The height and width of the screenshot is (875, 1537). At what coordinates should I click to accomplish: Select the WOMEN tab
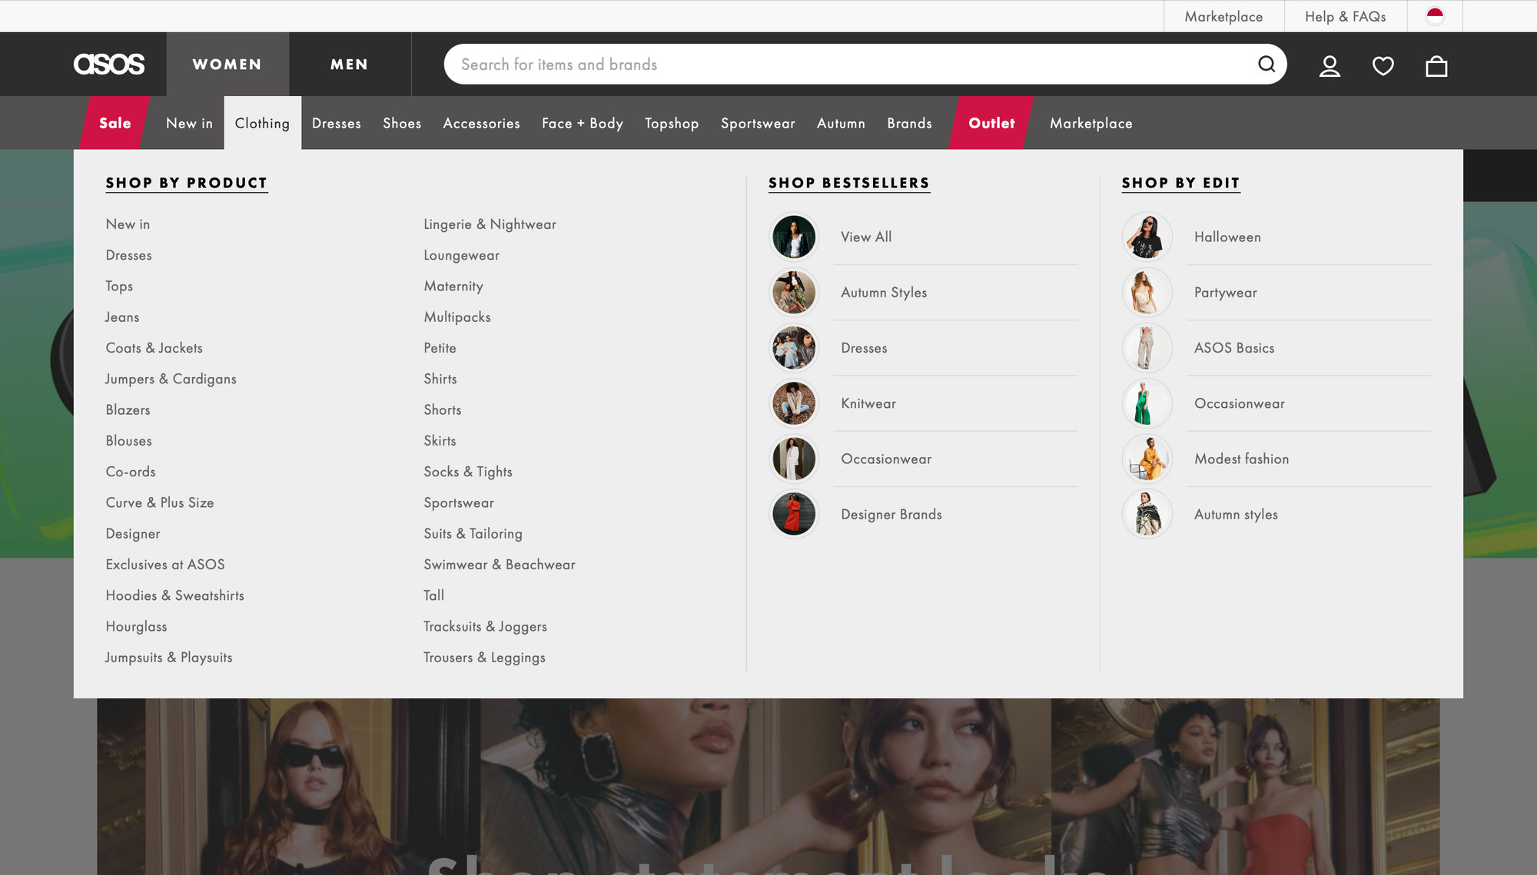(227, 65)
